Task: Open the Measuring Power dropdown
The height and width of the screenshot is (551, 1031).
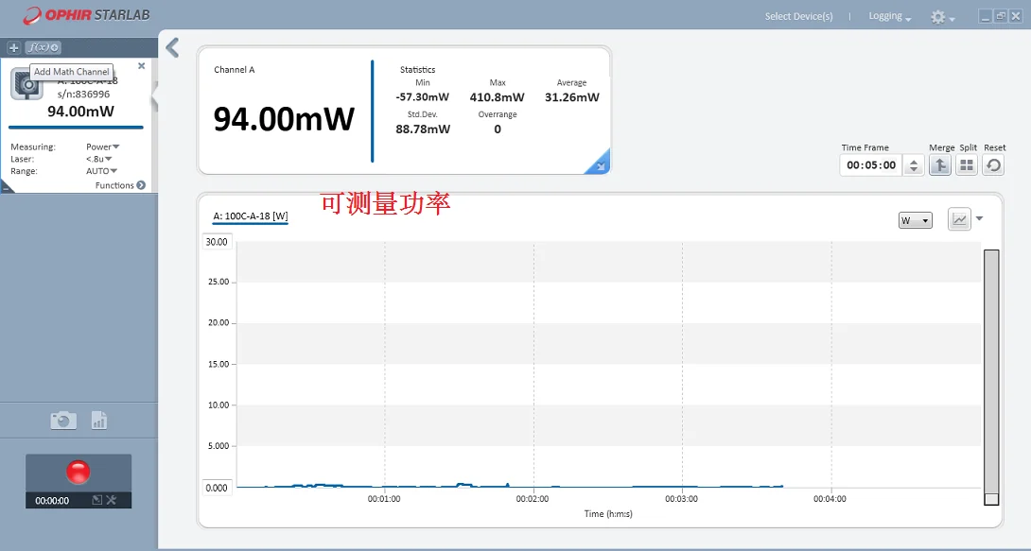Action: pyautogui.click(x=102, y=147)
